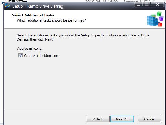The width and height of the screenshot is (166, 125).
Task: Click the shortcut arrow icon behind the dialog
Action: point(2,2)
